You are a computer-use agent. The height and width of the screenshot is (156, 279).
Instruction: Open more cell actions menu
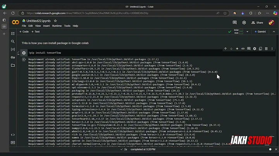pyautogui.click(x=272, y=49)
